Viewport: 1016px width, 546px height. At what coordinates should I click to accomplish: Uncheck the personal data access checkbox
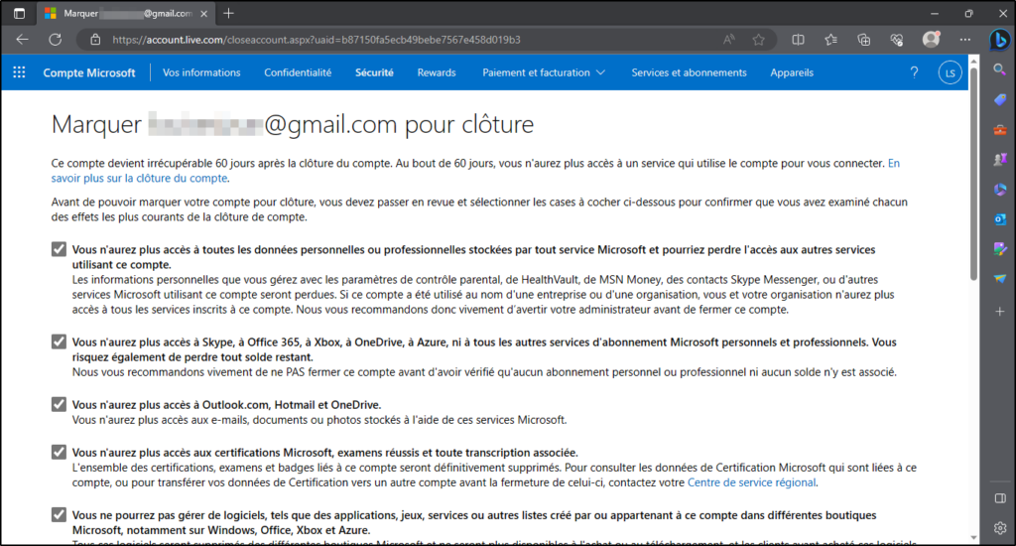(x=59, y=249)
